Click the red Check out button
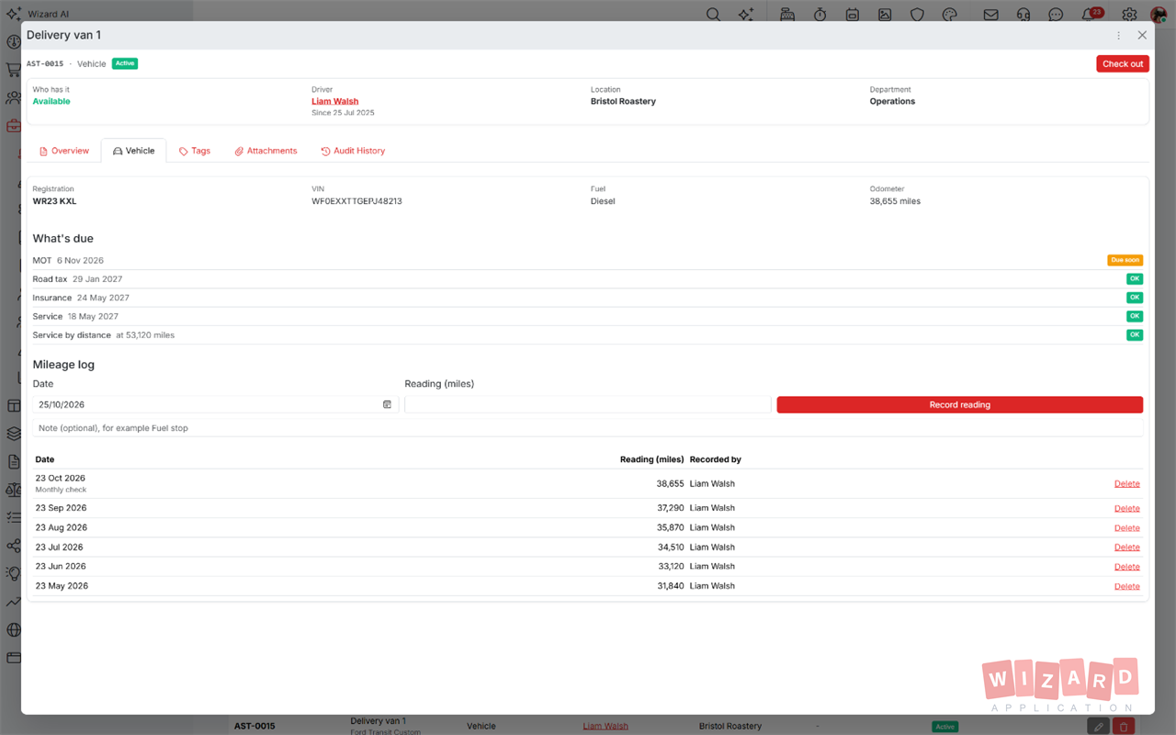The image size is (1176, 735). (x=1123, y=63)
